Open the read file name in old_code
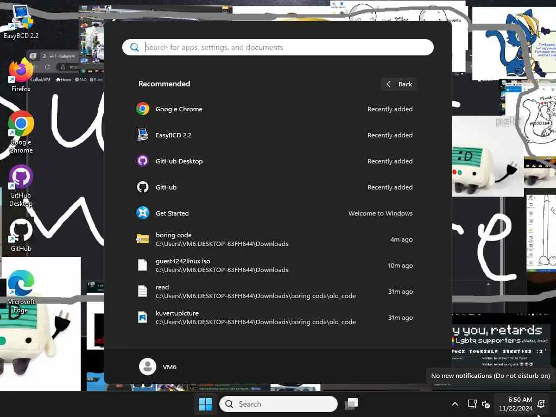The height and width of the screenshot is (417, 556). pyautogui.click(x=162, y=287)
